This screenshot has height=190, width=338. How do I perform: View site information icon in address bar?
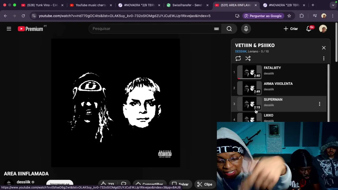34,16
